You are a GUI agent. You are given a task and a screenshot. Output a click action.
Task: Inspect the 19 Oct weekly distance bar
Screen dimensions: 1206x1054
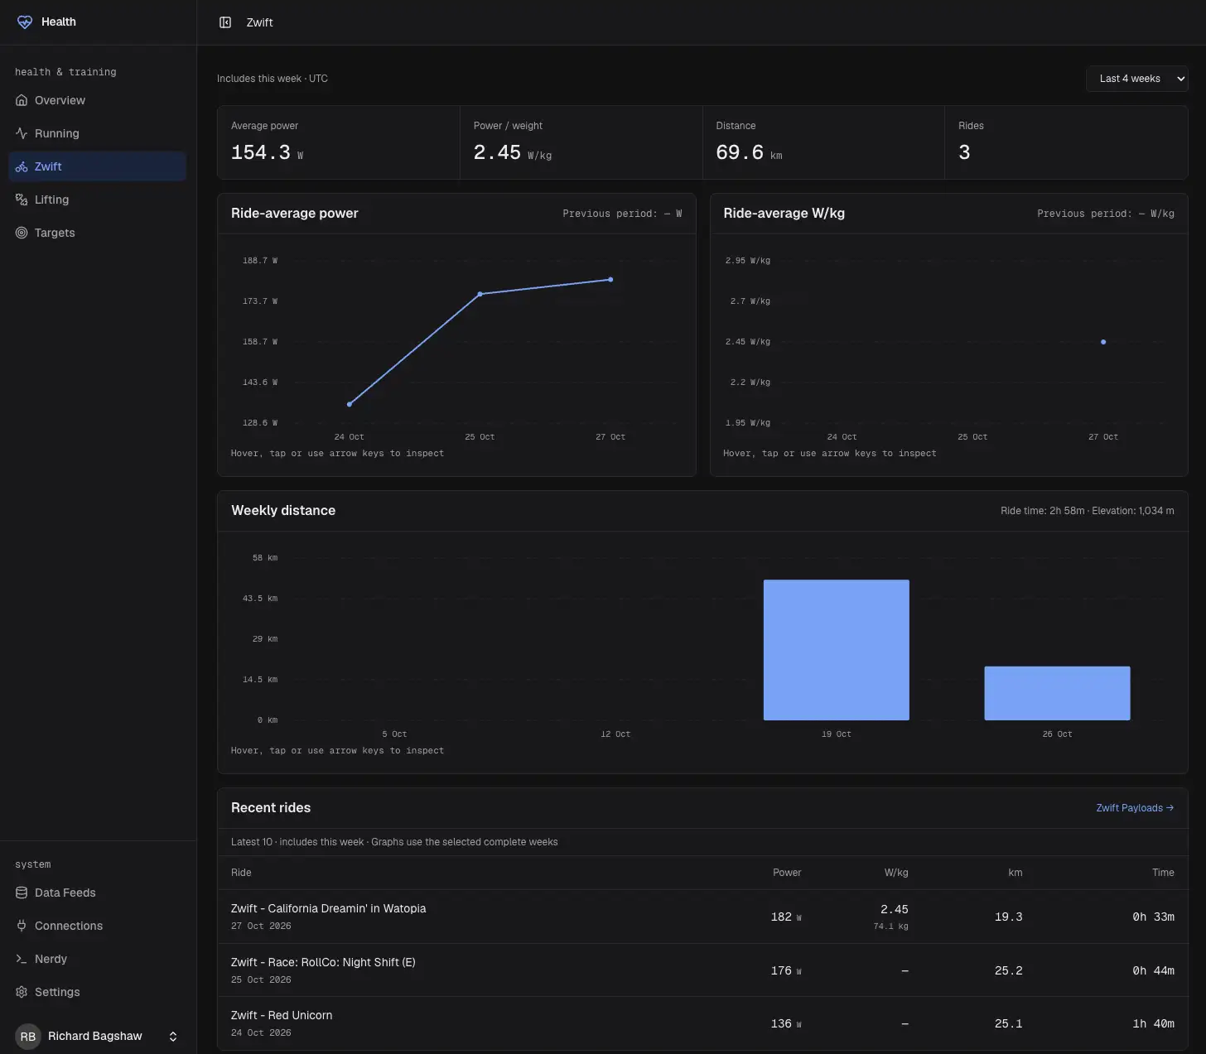836,650
